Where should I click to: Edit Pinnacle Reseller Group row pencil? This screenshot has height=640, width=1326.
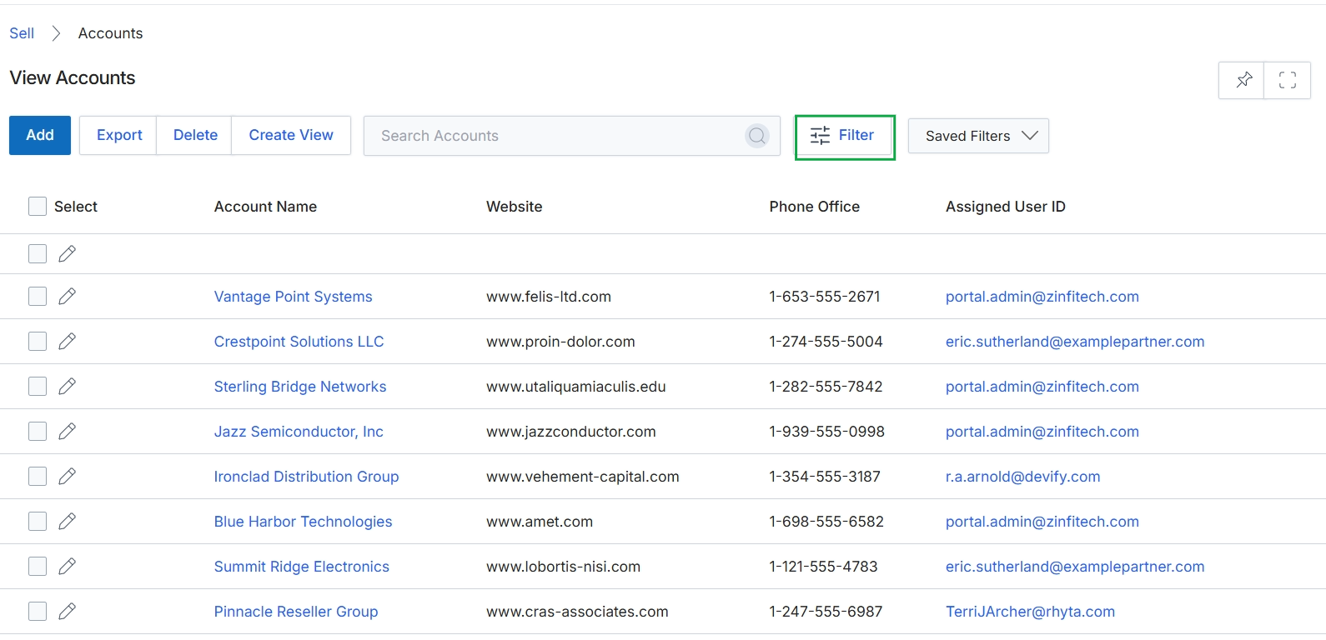coord(68,611)
